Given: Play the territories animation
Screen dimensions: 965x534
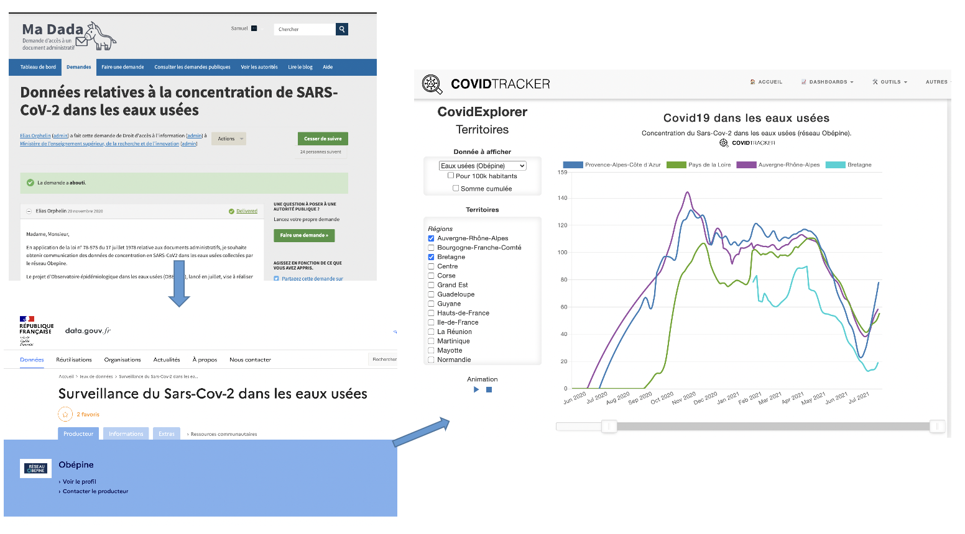Looking at the screenshot, I should click(476, 390).
